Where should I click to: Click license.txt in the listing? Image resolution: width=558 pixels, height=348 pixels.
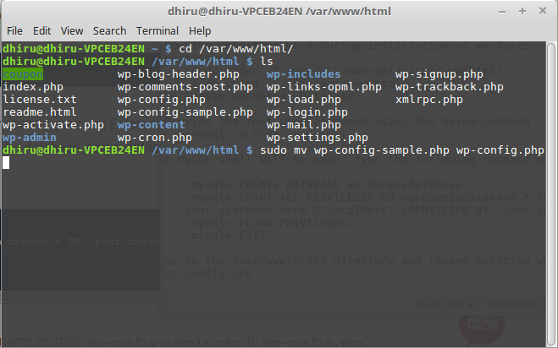[x=40, y=100]
